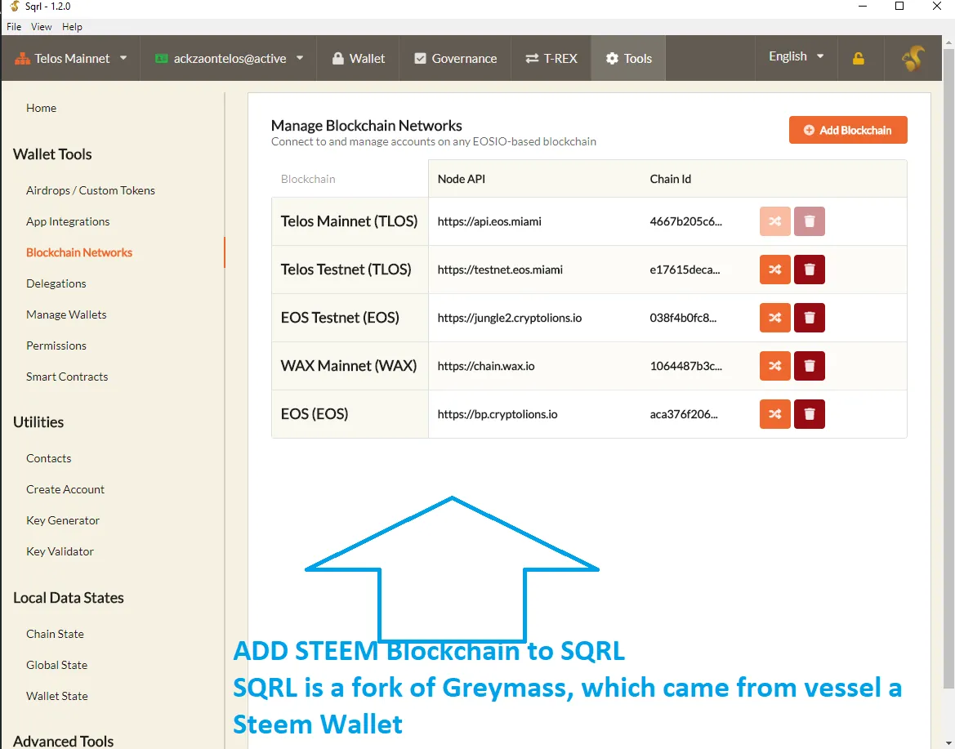955x749 pixels.
Task: Click the yellow unlock wallet padlock icon
Action: pos(858,59)
